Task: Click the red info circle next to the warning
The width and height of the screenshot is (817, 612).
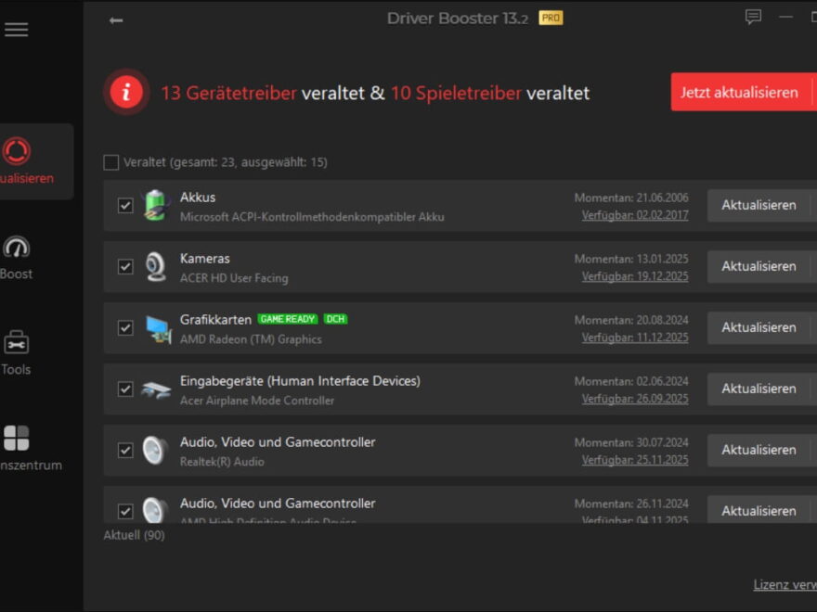Action: (x=126, y=93)
